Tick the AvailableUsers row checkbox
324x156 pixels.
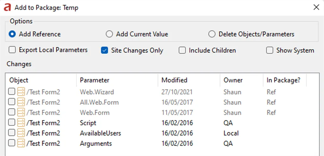pyautogui.click(x=12, y=133)
